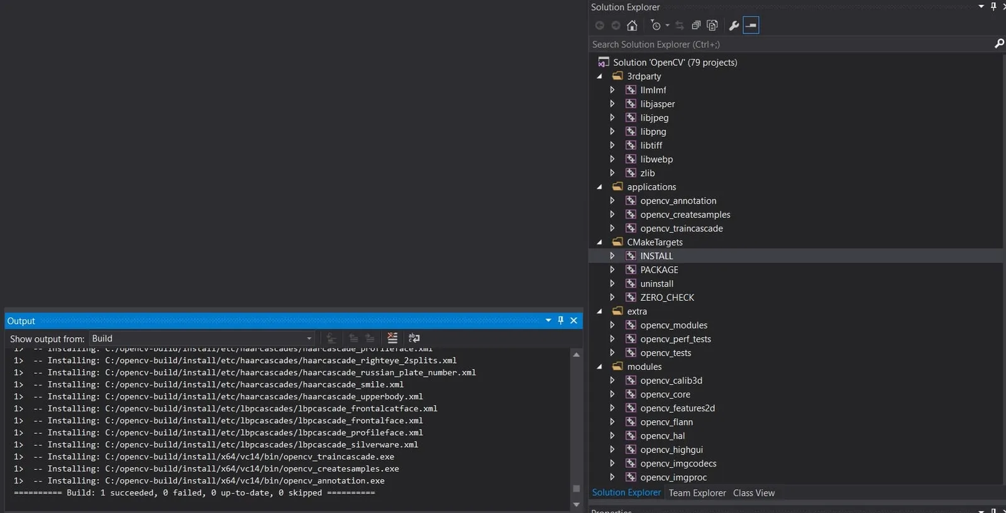Click the Solution 'OpenCV' icon
1006x513 pixels.
603,62
